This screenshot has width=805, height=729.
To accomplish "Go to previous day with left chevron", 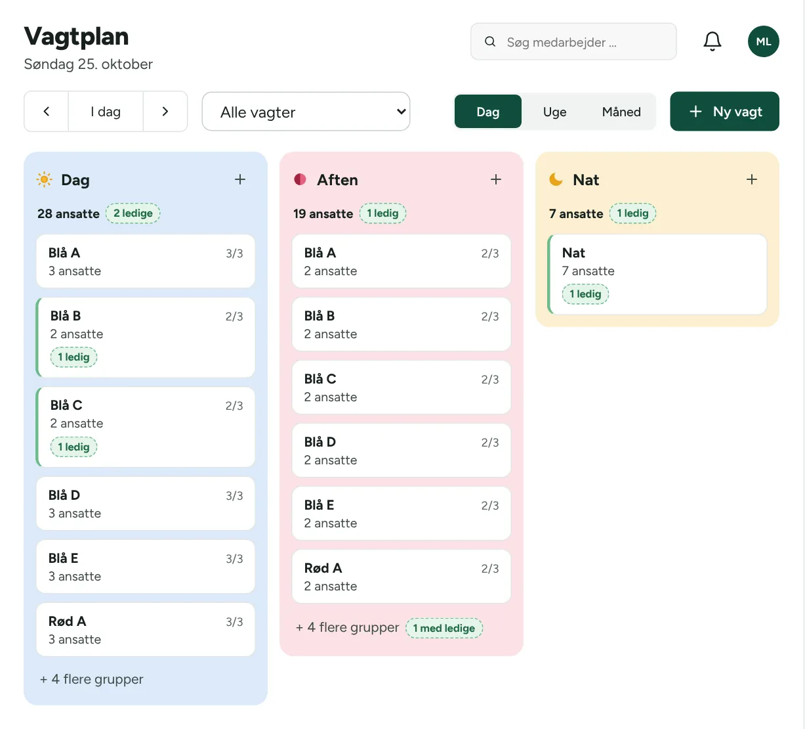I will (47, 112).
